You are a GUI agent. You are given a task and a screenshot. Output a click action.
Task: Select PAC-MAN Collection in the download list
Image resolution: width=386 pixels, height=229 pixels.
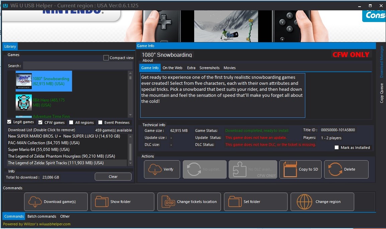click(x=44, y=143)
